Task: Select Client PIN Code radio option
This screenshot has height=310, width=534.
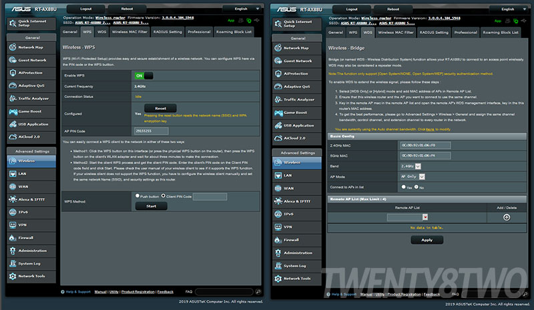Action: pos(163,195)
